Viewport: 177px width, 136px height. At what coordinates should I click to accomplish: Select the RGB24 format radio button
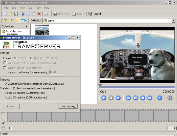(15, 58)
